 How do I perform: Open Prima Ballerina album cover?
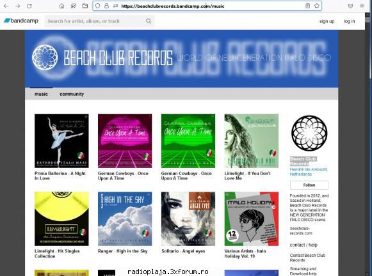click(61, 141)
